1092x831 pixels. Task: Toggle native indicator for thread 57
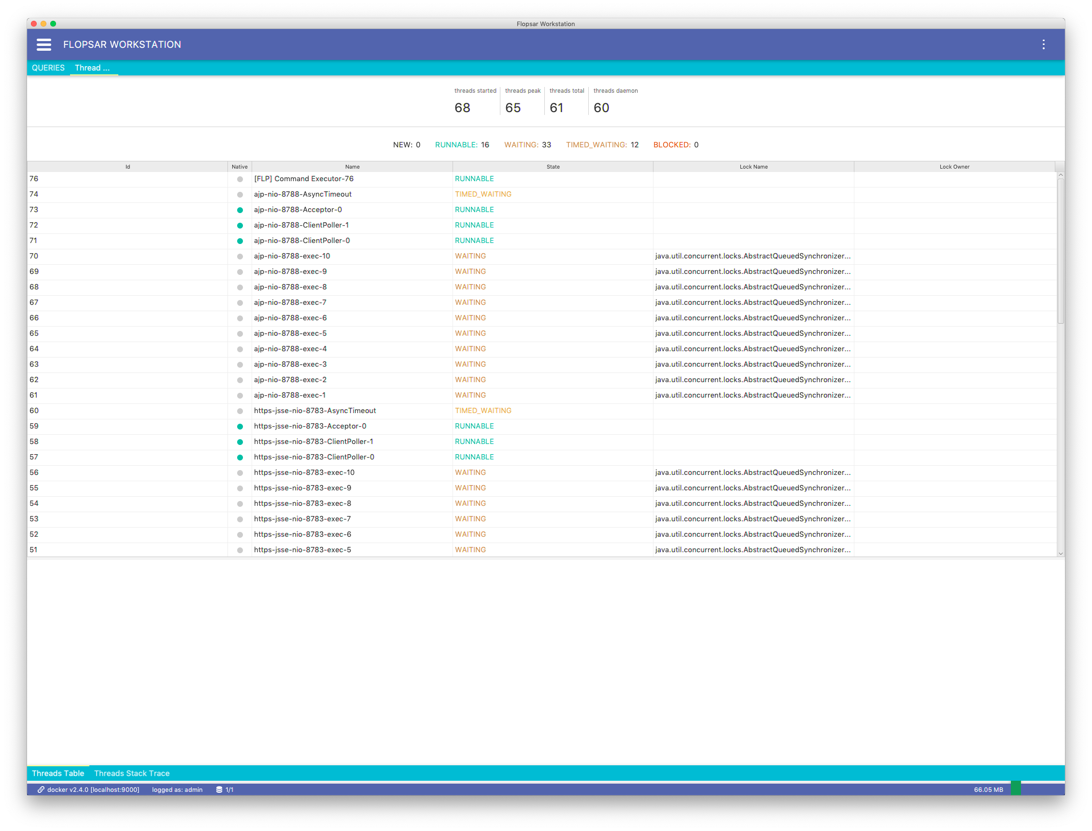240,458
